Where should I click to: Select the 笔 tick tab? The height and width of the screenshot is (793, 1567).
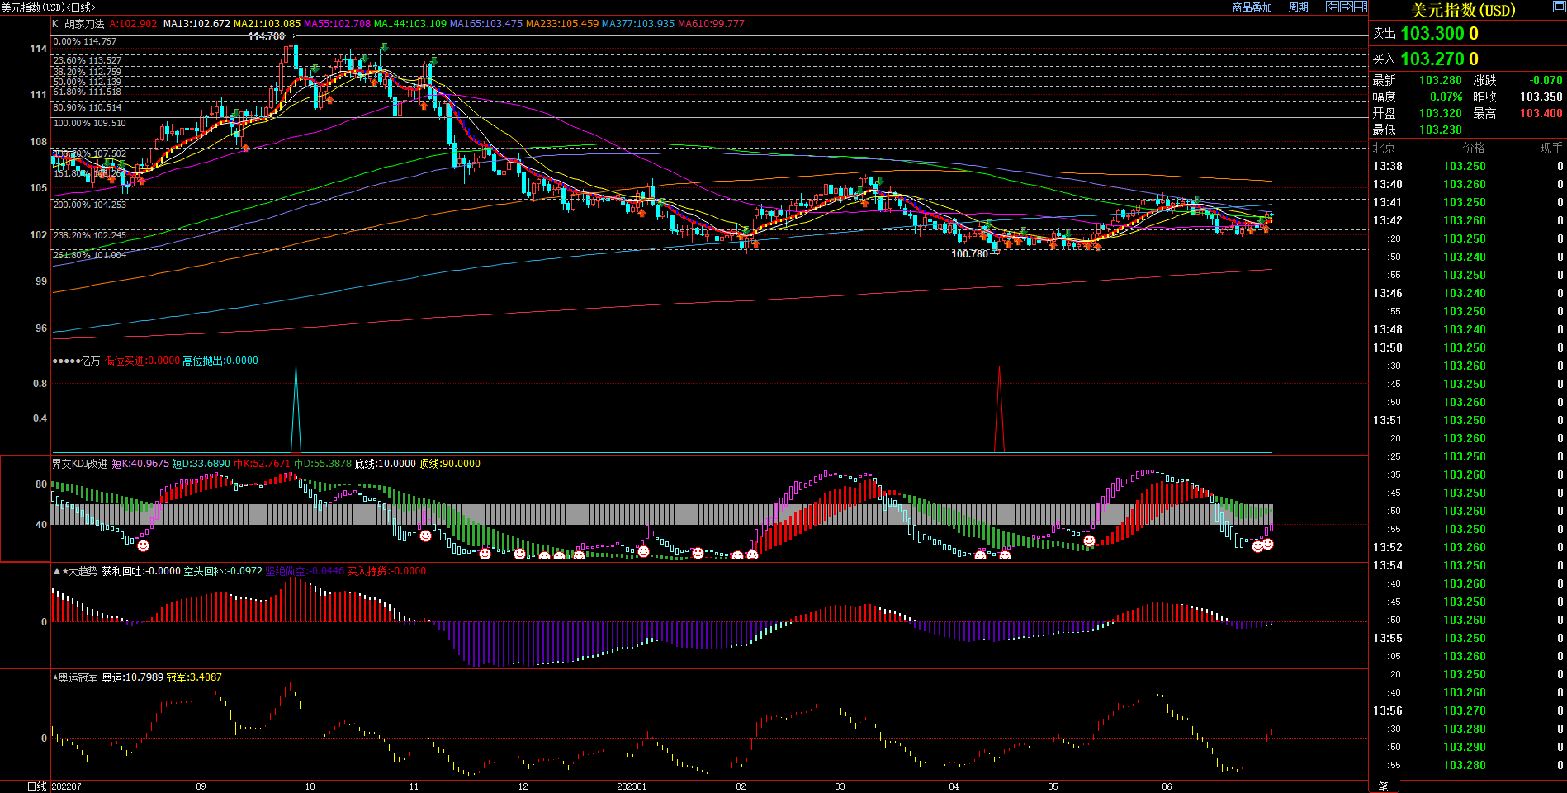pos(1384,786)
